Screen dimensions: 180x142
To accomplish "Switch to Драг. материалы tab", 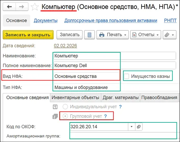I will (120, 98).
